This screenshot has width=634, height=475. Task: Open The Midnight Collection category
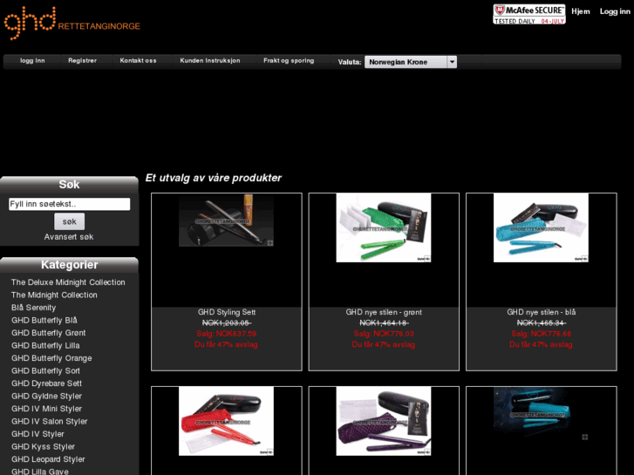tap(54, 295)
